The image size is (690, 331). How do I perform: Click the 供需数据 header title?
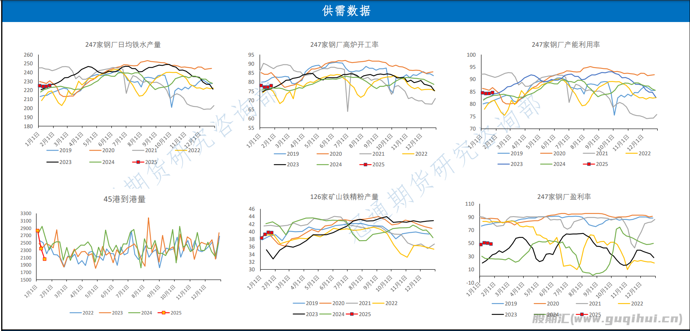click(x=346, y=11)
